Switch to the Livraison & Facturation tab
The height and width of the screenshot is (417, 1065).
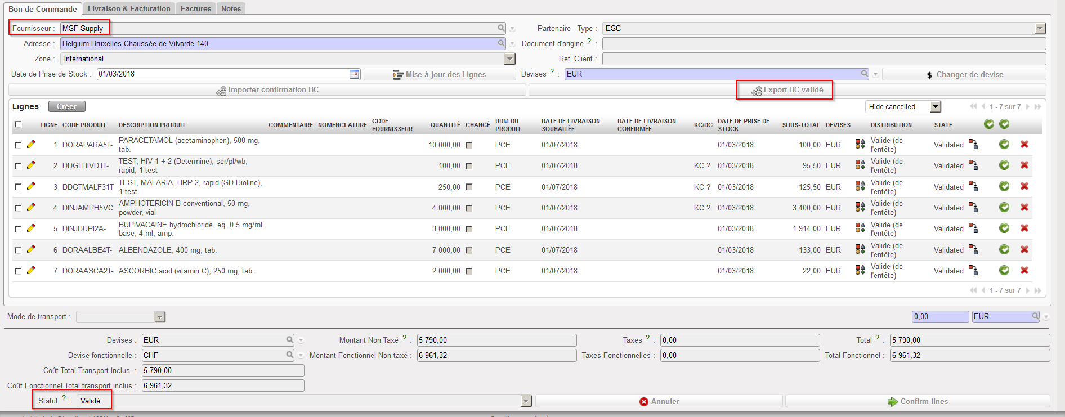(129, 8)
